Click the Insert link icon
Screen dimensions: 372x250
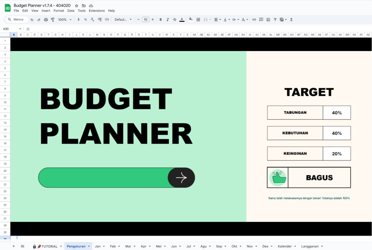254,20
